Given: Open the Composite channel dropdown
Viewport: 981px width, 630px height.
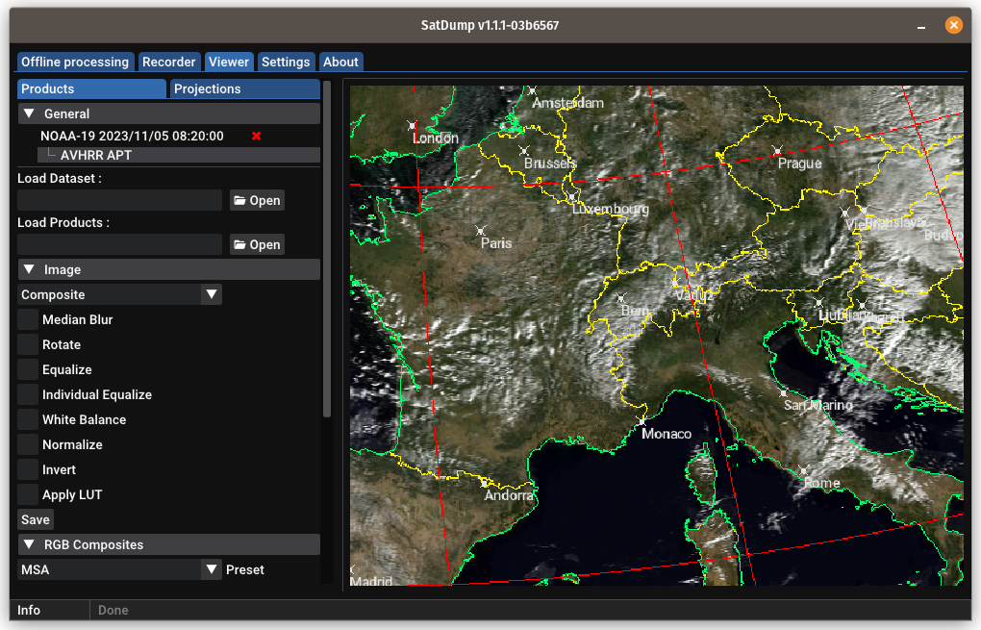Looking at the screenshot, I should [x=119, y=294].
